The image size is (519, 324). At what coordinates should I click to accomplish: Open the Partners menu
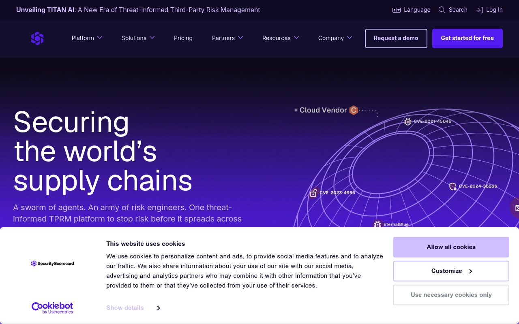point(227,38)
